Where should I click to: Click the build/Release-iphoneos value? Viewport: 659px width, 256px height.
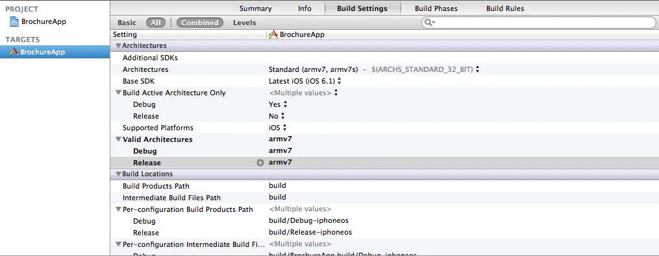(310, 232)
